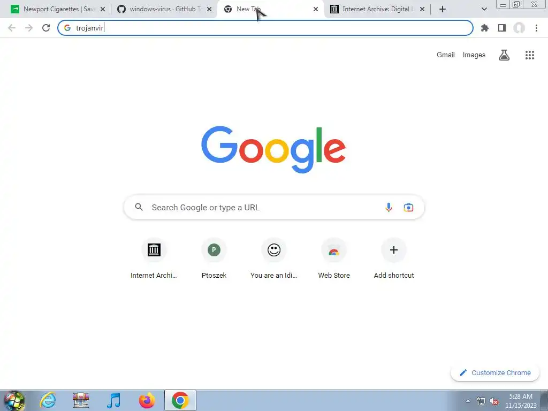Close the Newport Cigarettes tab
The width and height of the screenshot is (548, 411).
point(103,9)
